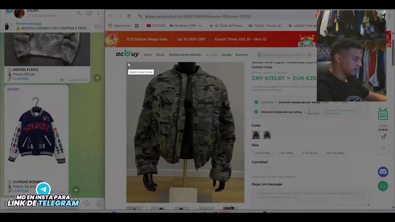The width and height of the screenshot is (395, 222).
Task: Select the first color swatch
Action: point(256,135)
